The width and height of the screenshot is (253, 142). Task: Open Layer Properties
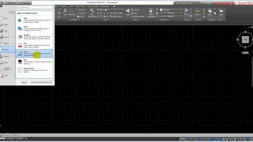[x=92, y=13]
